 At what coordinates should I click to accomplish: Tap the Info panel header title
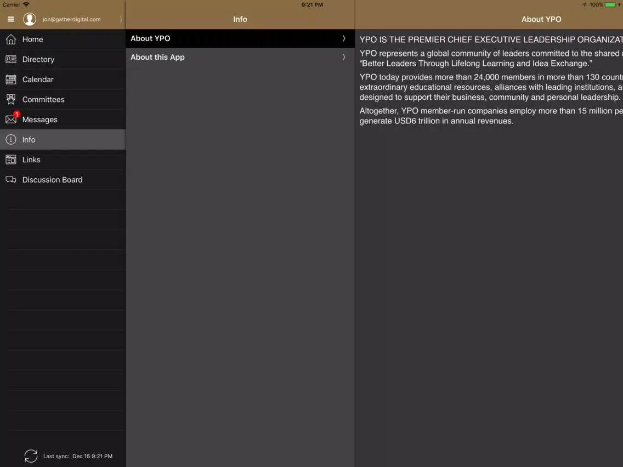pyautogui.click(x=240, y=19)
